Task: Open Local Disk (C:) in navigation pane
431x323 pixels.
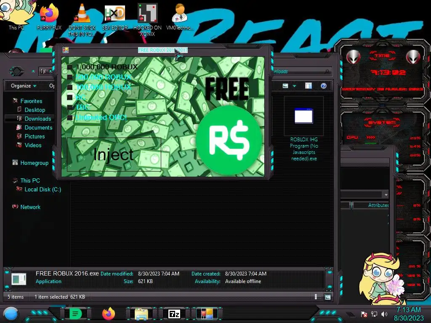Action: tap(43, 189)
